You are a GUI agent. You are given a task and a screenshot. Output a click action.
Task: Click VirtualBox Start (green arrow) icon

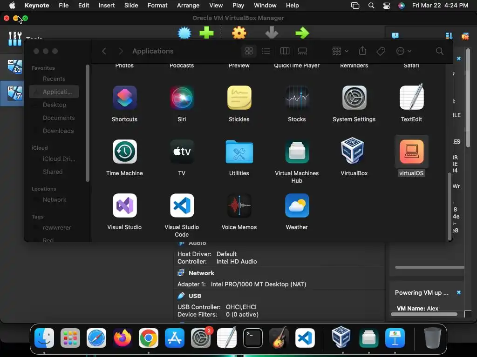click(x=302, y=33)
